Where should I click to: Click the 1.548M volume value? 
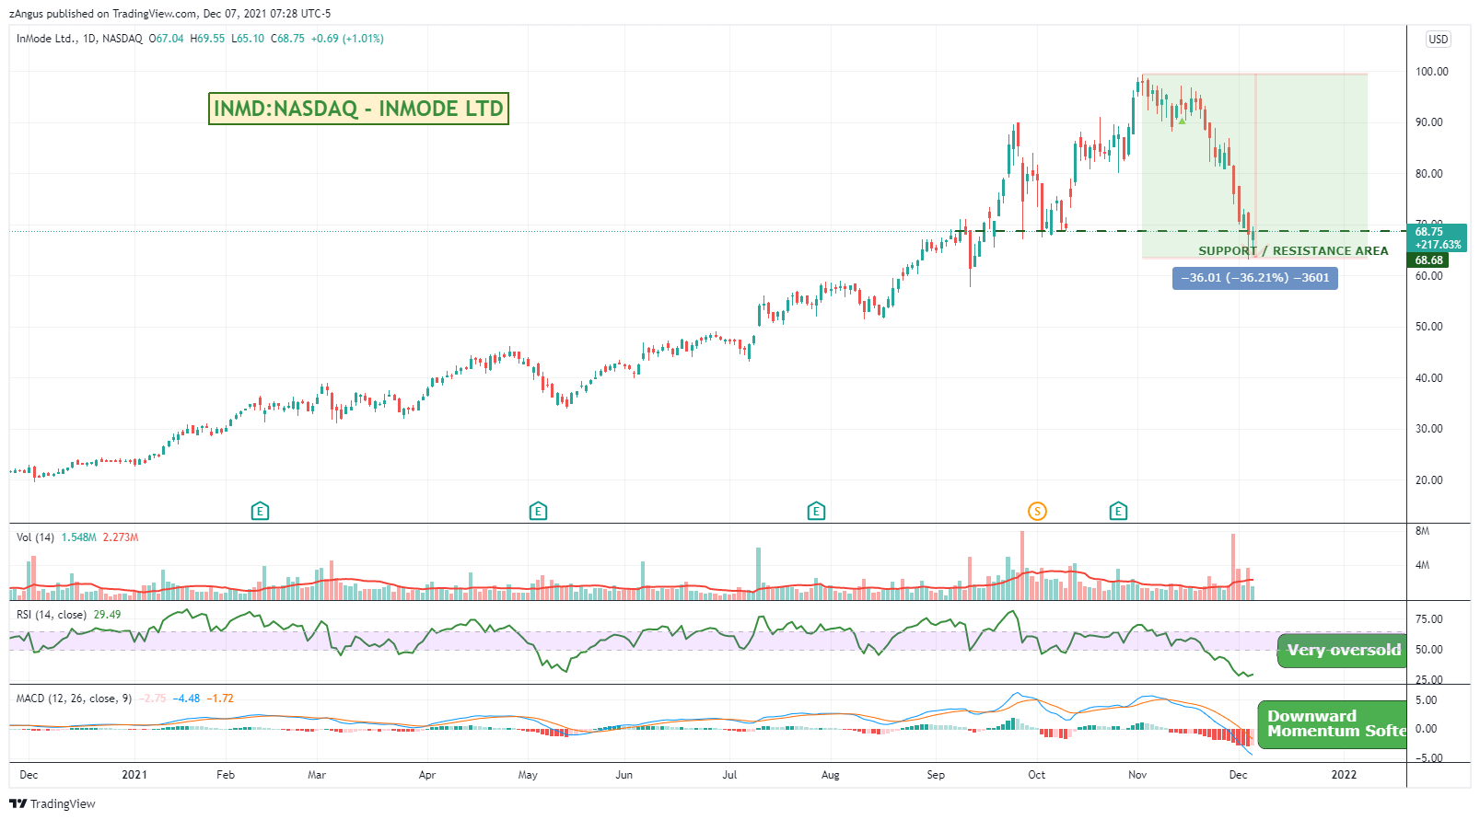tap(78, 537)
